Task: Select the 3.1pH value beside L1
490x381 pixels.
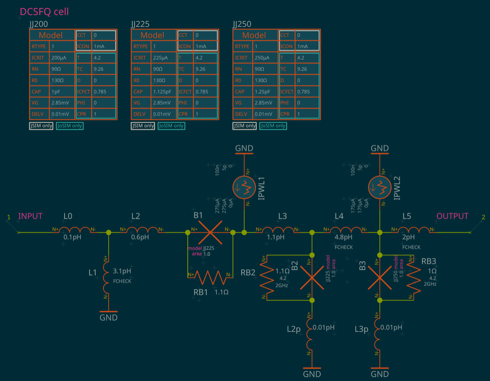Action: (x=122, y=271)
